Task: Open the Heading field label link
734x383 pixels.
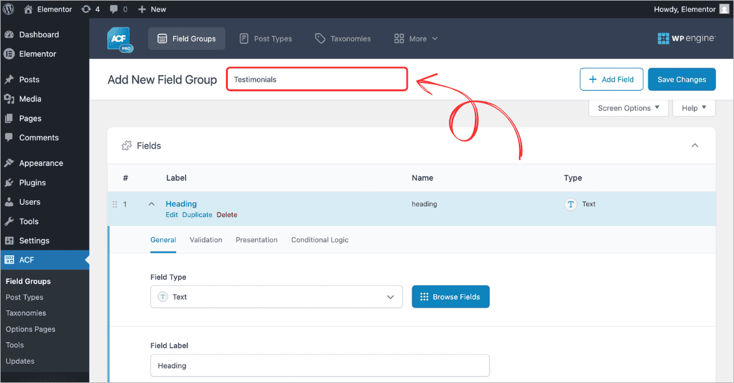Action: (x=181, y=204)
